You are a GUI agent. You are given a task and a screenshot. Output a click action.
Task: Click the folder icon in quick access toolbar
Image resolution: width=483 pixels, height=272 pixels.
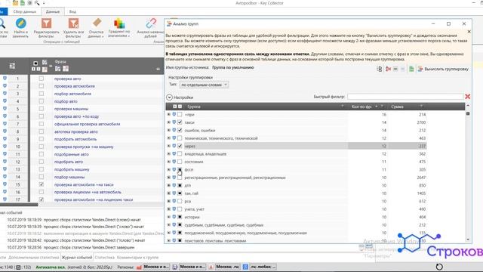click(15, 3)
